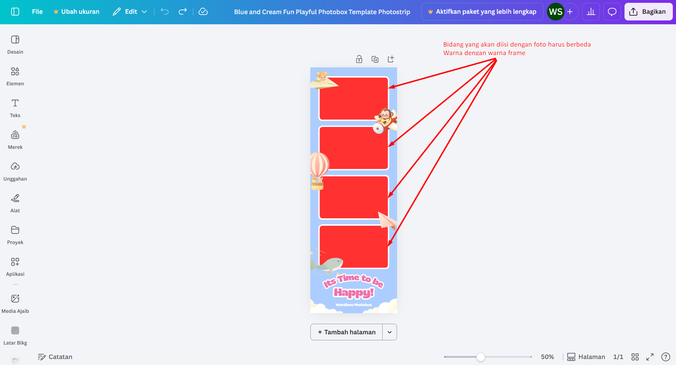The width and height of the screenshot is (676, 365).
Task: Open the Elemen panel in sidebar
Action: point(15,76)
